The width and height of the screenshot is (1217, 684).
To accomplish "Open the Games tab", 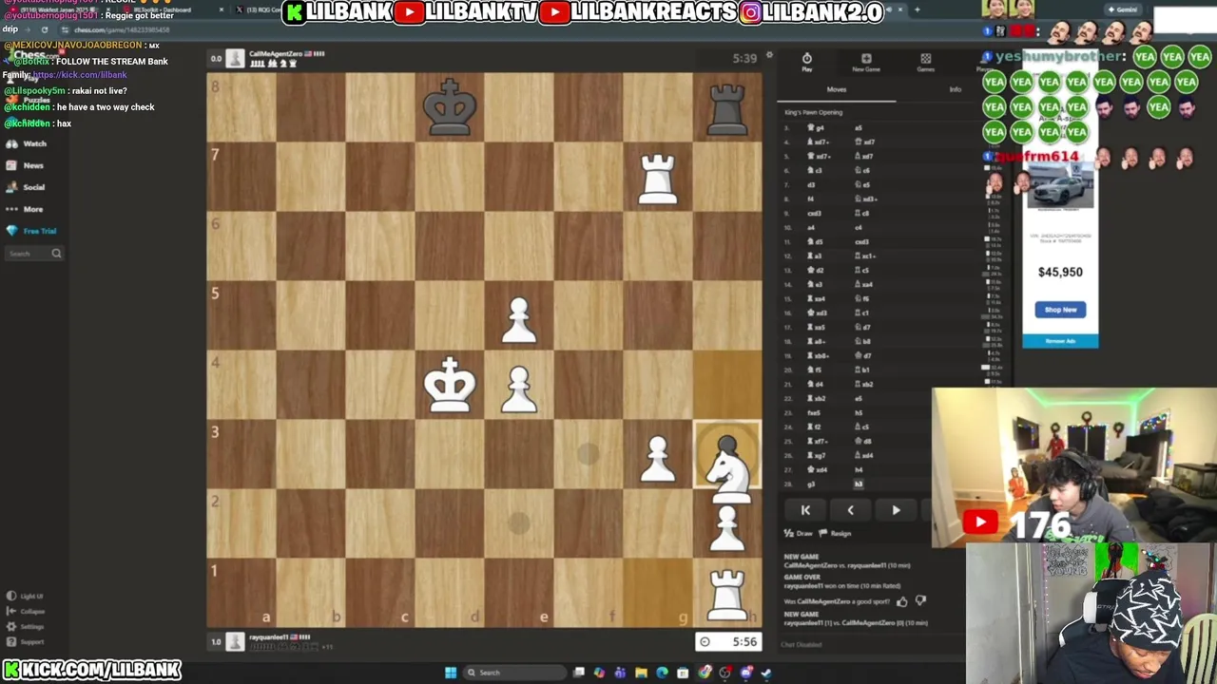I will coord(925,62).
